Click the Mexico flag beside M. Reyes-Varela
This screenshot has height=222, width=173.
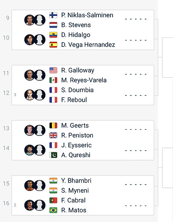(x=53, y=80)
